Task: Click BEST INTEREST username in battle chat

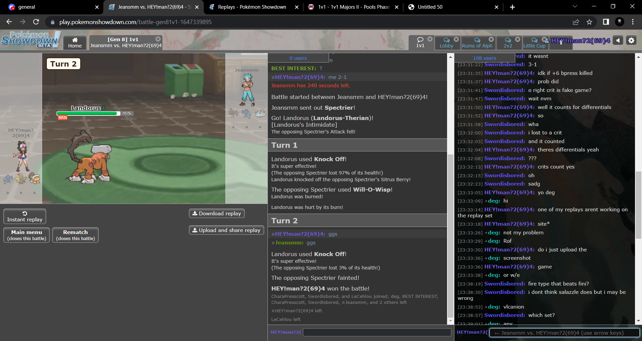Action: pos(294,68)
